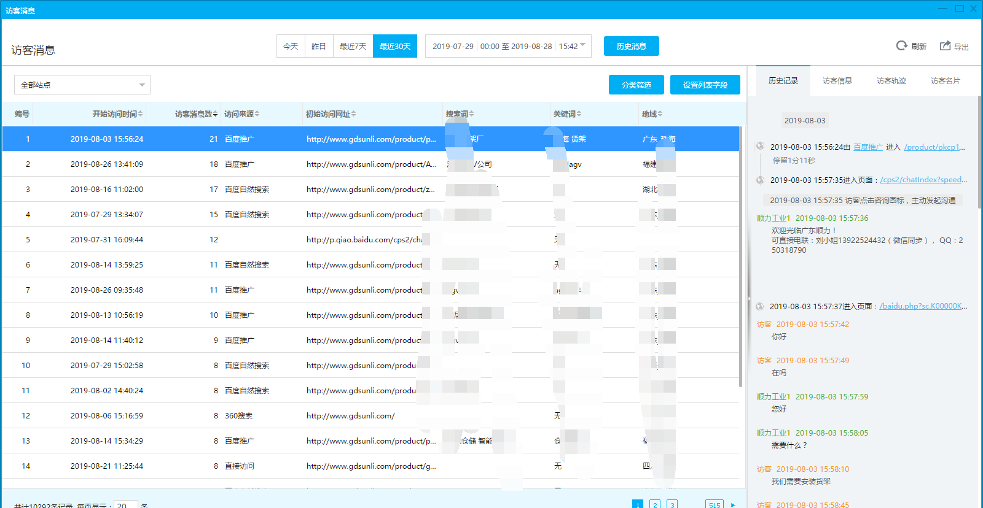Image resolution: width=983 pixels, height=508 pixels.
Task: Switch to the 访客信息 tab
Action: tap(837, 81)
